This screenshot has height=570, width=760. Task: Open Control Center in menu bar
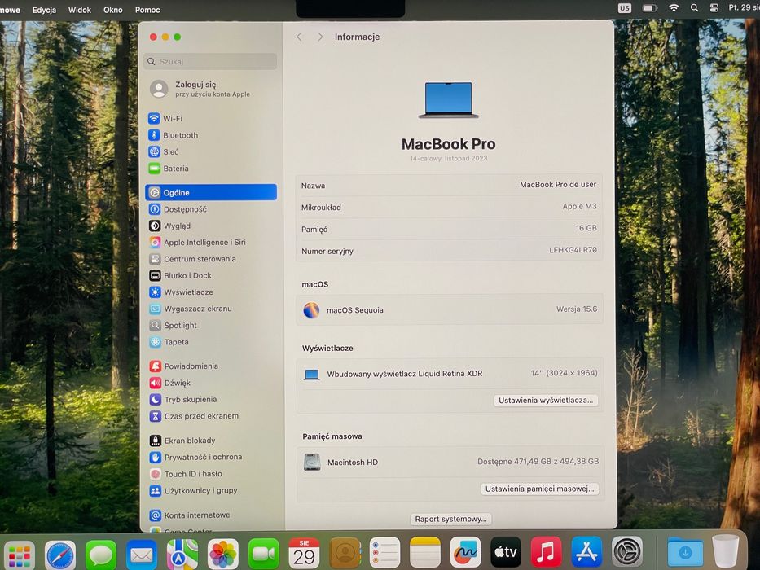tap(714, 8)
